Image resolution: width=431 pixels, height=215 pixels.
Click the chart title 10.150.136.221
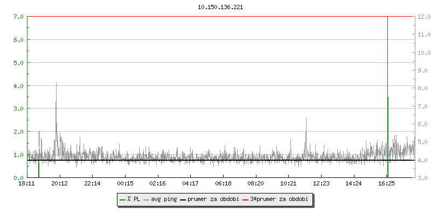(220, 8)
